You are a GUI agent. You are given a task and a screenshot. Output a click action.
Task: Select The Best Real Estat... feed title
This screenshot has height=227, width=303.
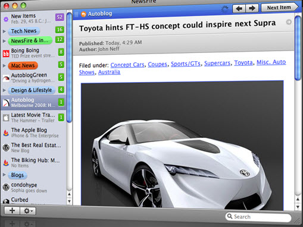coord(36,145)
